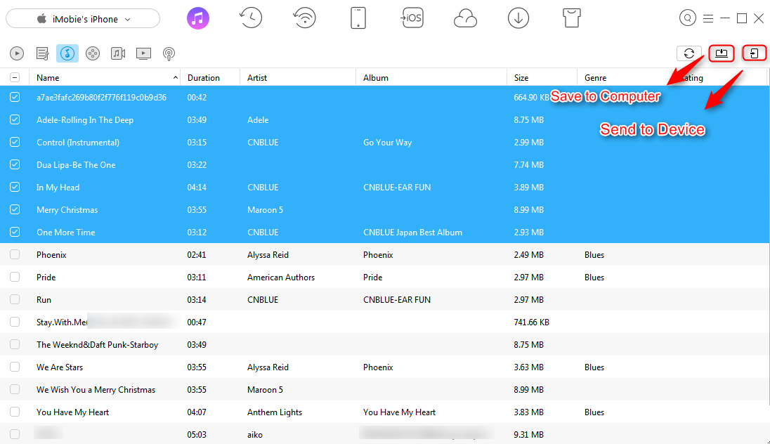Select the Phoenix song name
The height and width of the screenshot is (444, 770).
point(51,255)
